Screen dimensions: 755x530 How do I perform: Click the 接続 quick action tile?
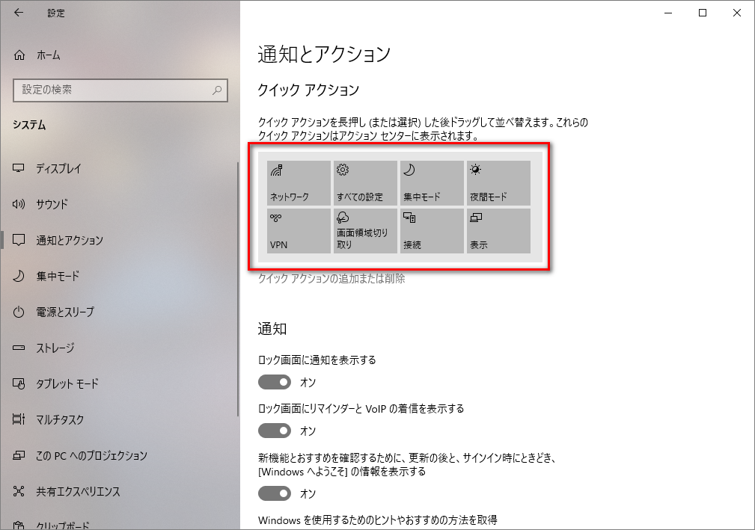pyautogui.click(x=432, y=231)
